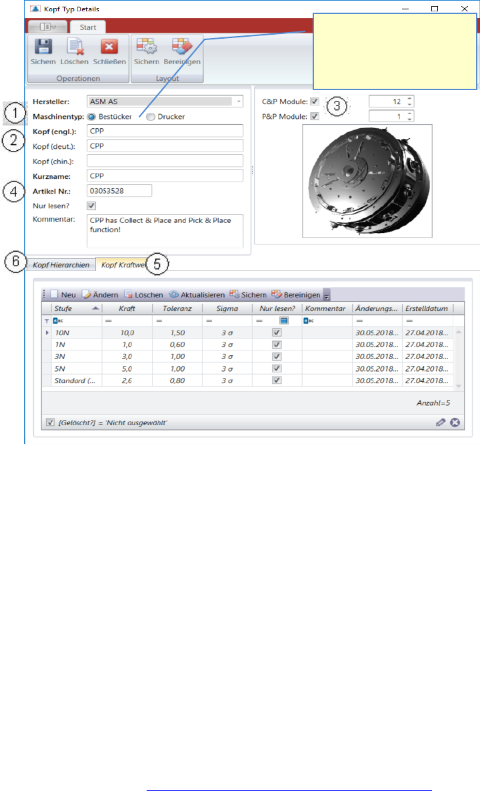Click the Kommentar filter condition icon
Screen dimensions: 480x791
pos(308,321)
